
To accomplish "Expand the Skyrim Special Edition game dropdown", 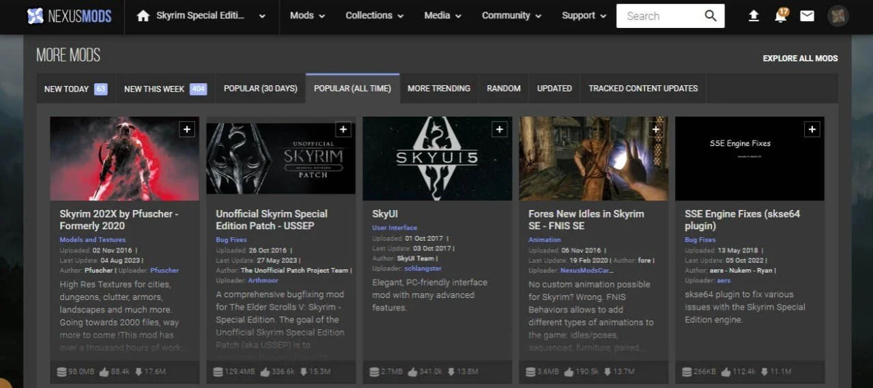I will [x=263, y=16].
